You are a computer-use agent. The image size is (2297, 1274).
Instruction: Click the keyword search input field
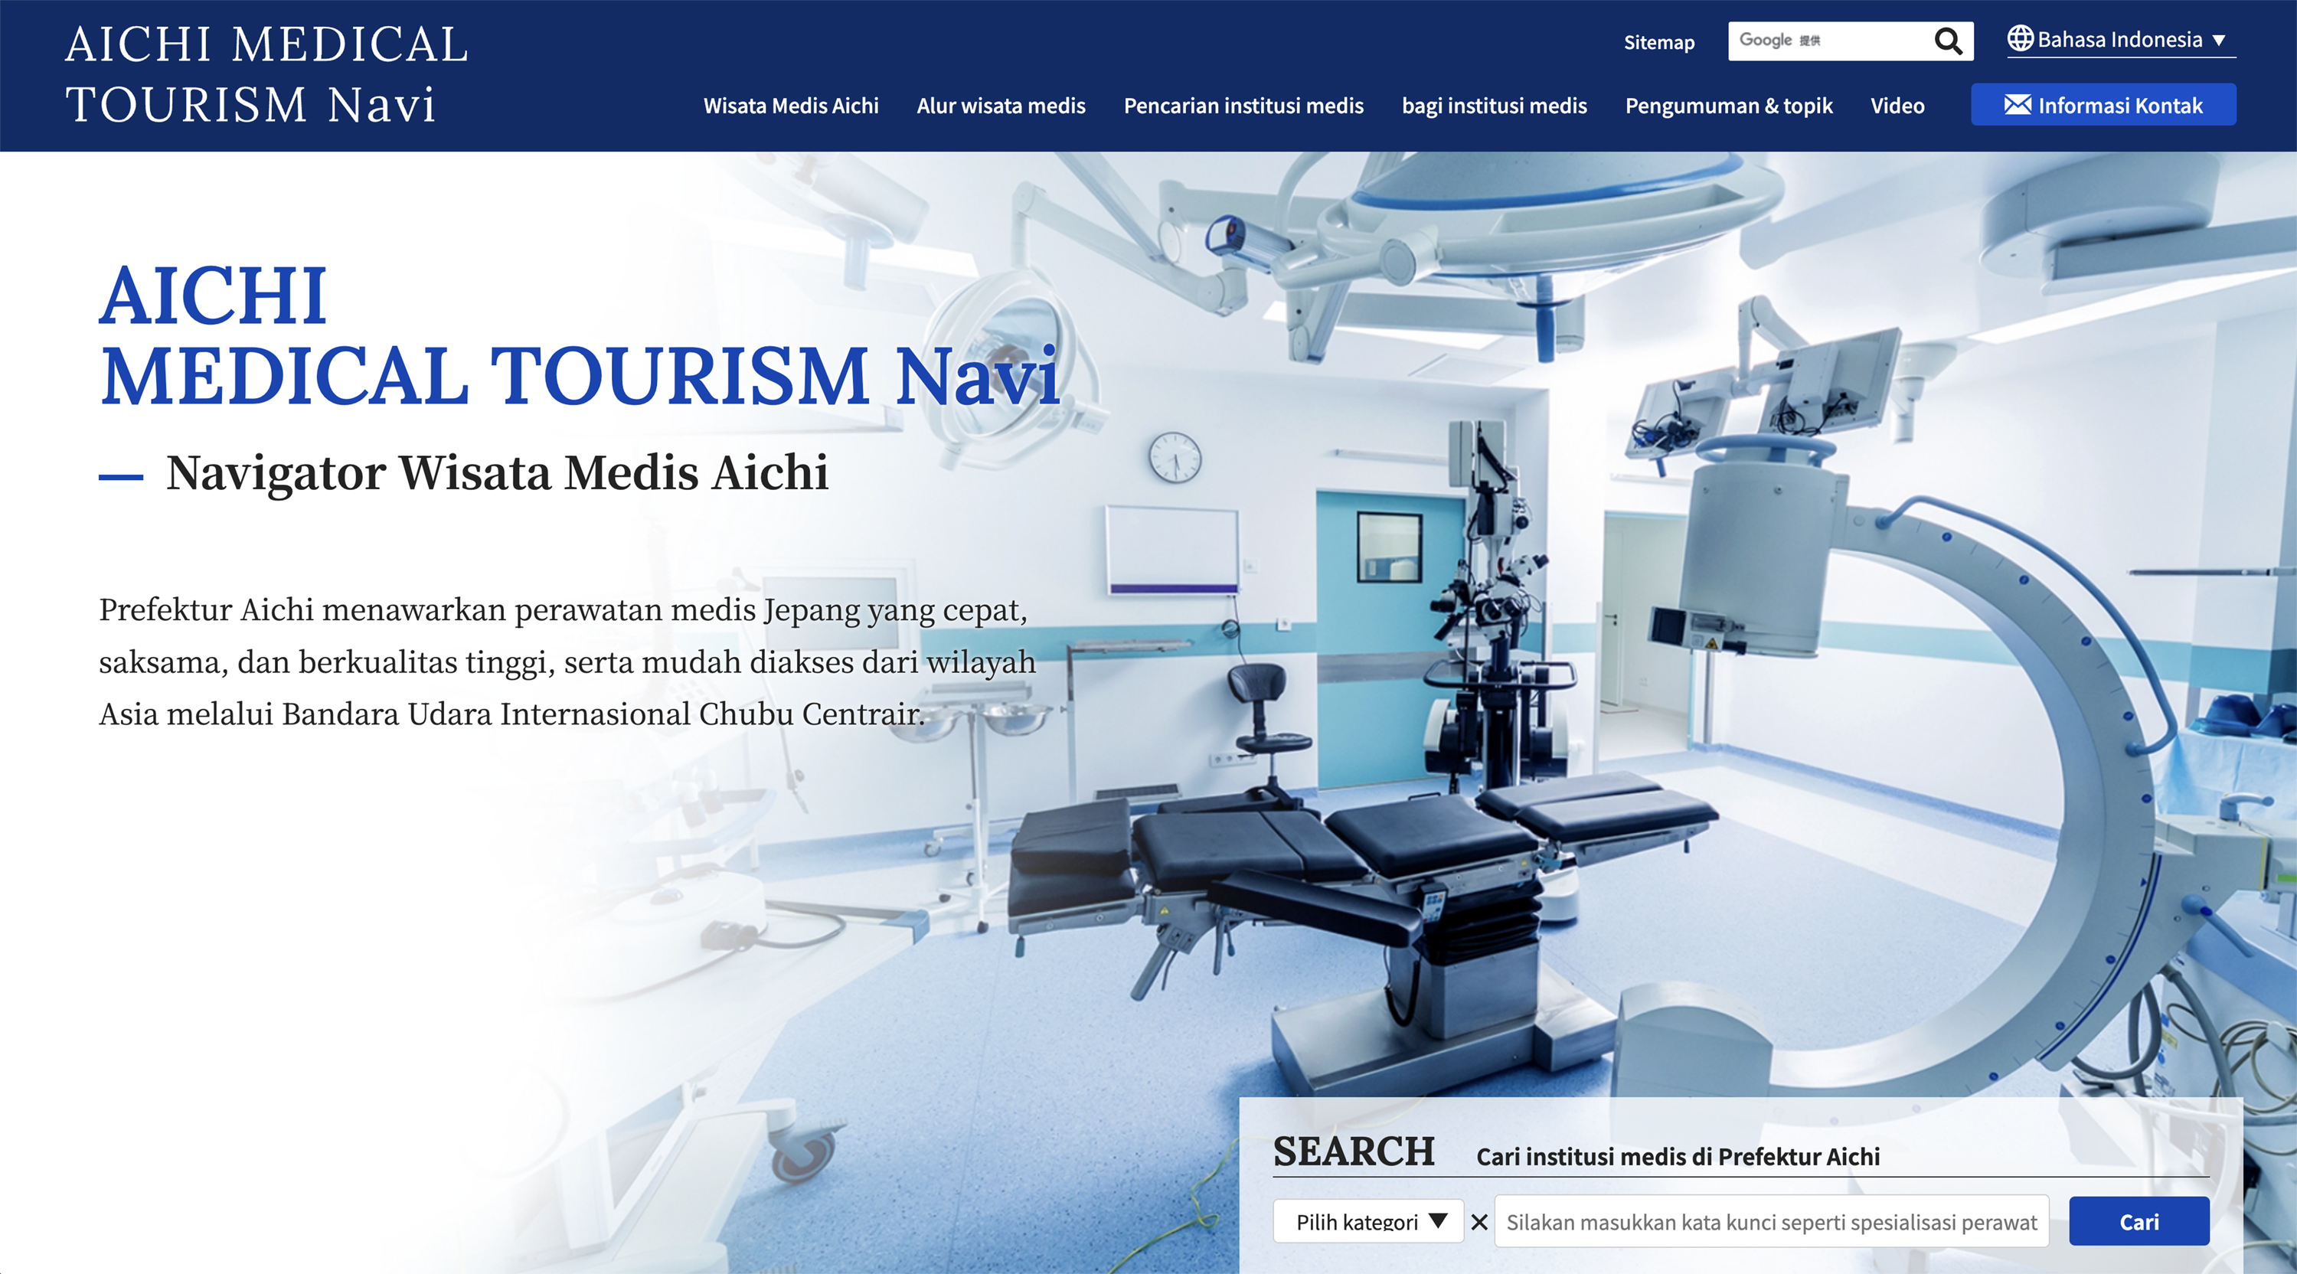coord(1771,1221)
